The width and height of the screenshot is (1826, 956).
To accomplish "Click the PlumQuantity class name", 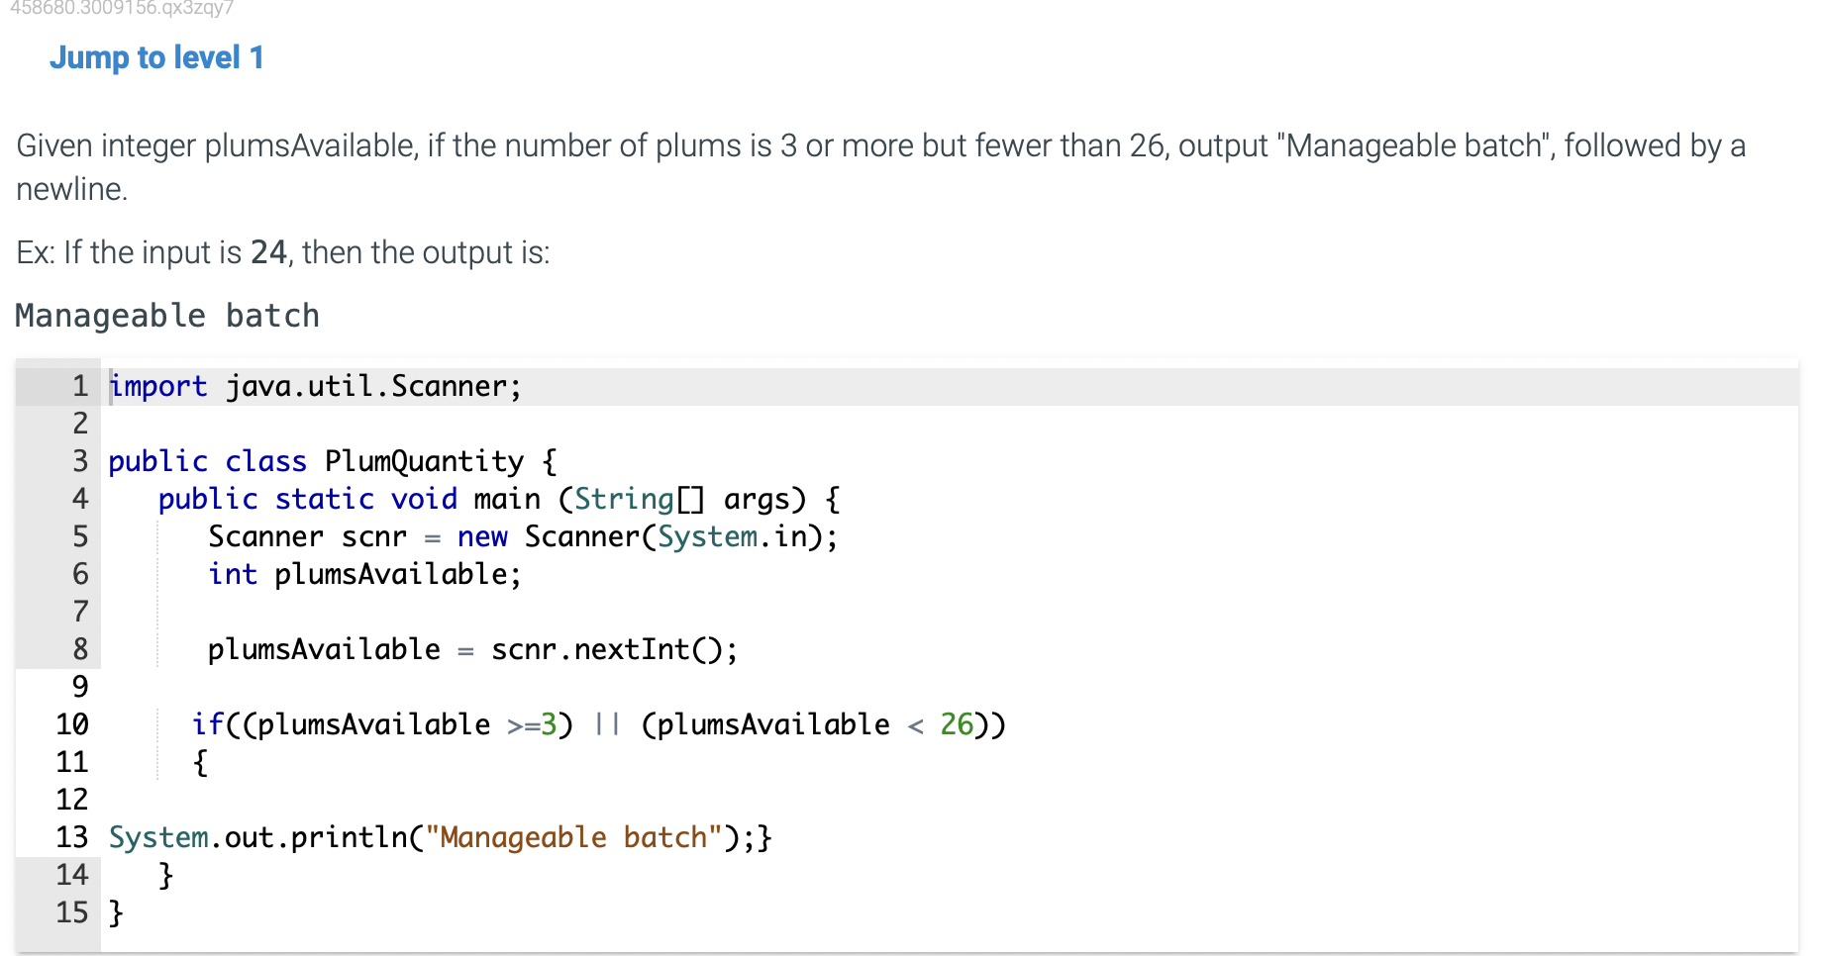I will tap(424, 461).
